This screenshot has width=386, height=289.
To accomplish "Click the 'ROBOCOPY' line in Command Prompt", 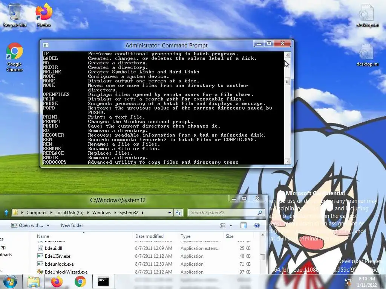I will tap(141, 162).
